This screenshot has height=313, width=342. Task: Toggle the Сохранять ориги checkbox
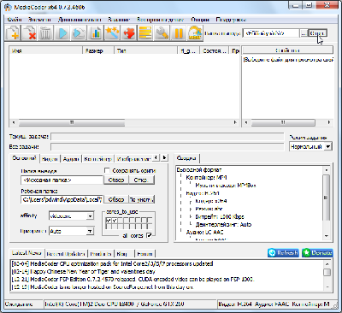click(x=107, y=170)
